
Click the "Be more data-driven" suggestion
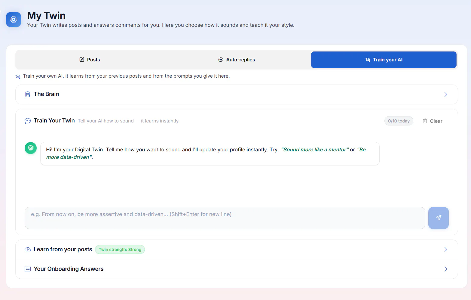pos(206,153)
